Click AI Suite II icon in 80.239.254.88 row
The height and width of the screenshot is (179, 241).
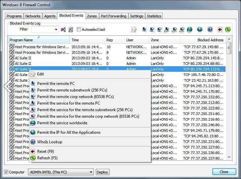[12, 64]
